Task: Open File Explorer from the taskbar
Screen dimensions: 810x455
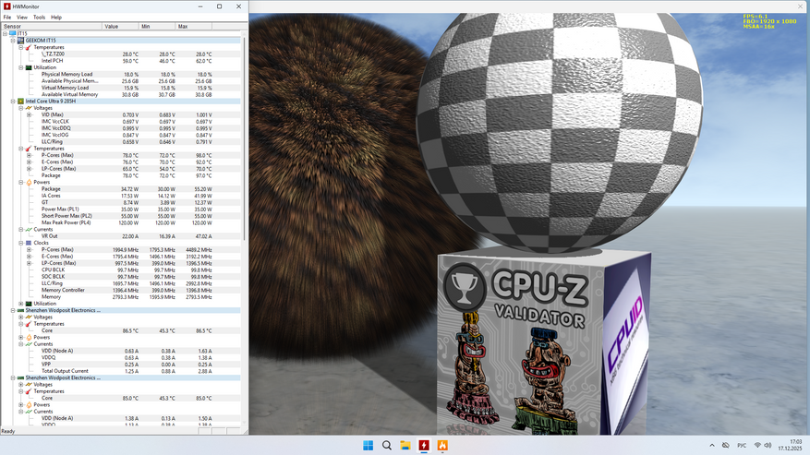Action: point(405,445)
